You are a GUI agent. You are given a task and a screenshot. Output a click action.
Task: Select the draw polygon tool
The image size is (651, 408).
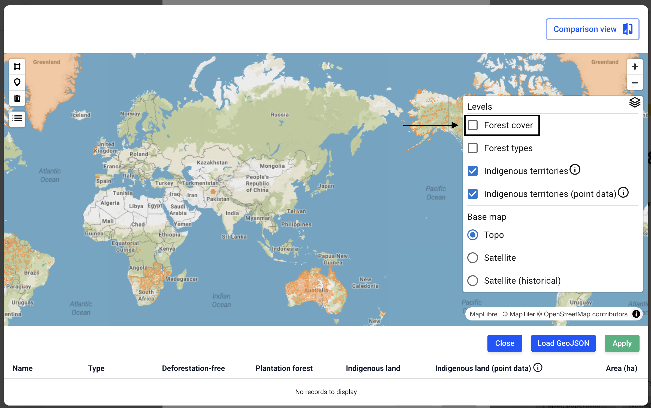click(x=17, y=67)
